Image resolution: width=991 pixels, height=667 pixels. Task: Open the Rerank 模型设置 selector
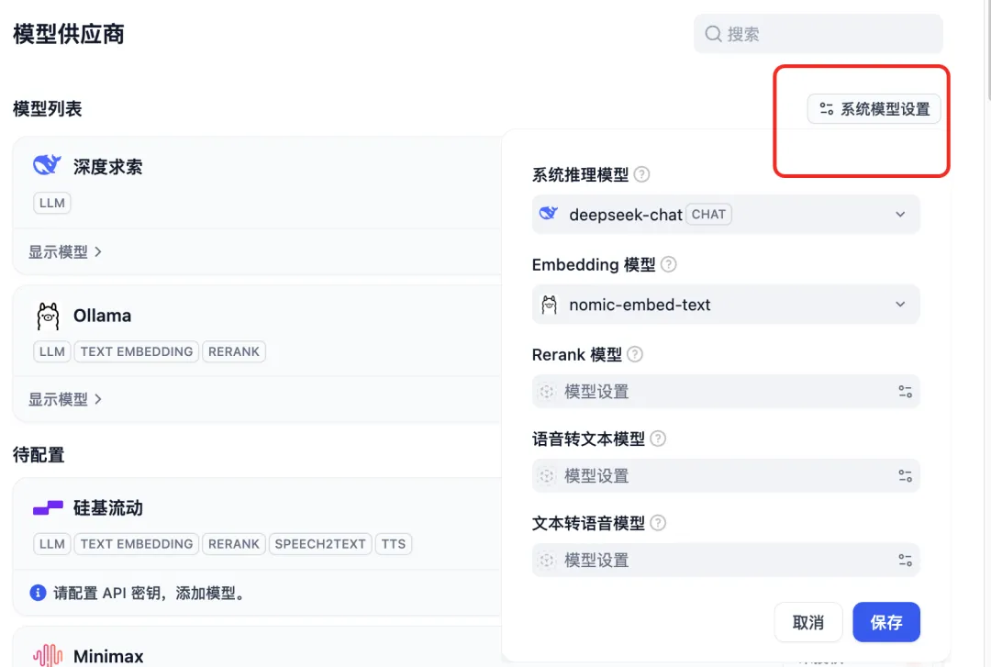[x=726, y=392]
